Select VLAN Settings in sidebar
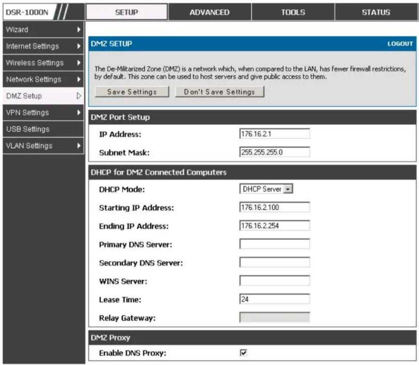Screen dimensions: 419x365 click(43, 145)
